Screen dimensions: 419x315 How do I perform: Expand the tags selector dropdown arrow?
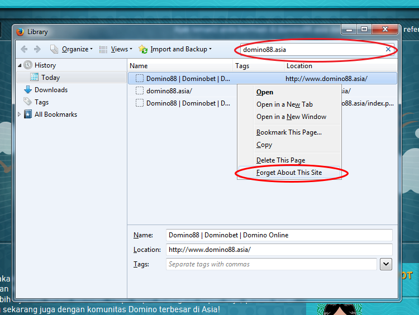point(386,264)
